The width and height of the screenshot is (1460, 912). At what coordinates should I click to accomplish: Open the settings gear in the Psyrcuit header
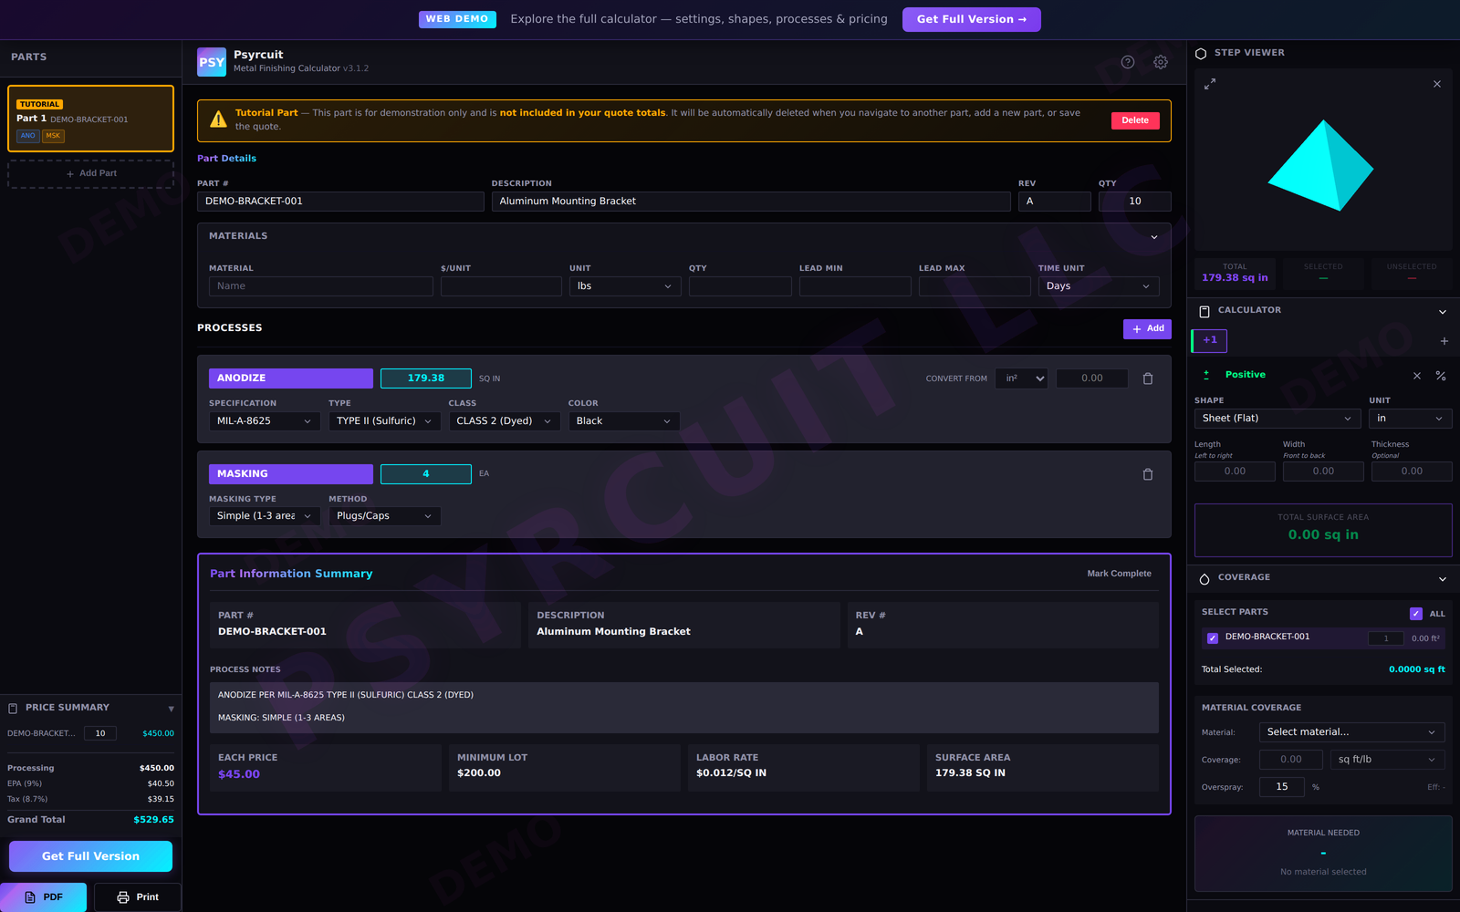tap(1161, 62)
